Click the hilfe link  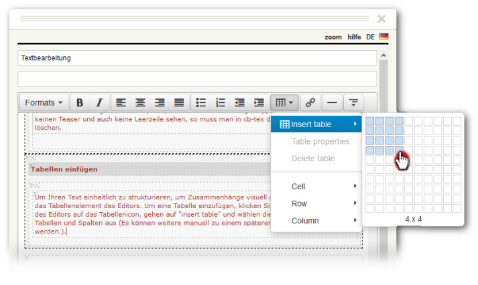354,37
